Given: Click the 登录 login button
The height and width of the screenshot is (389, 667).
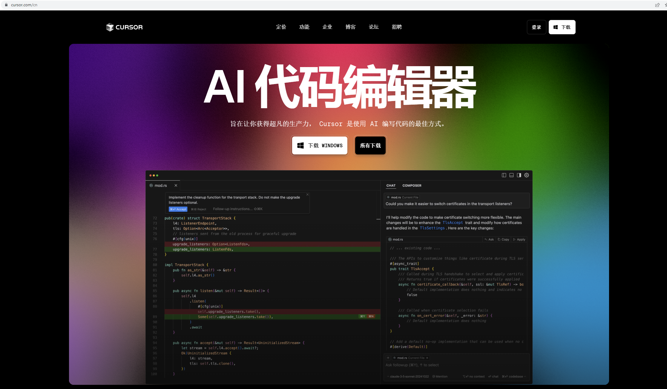Looking at the screenshot, I should pos(536,27).
